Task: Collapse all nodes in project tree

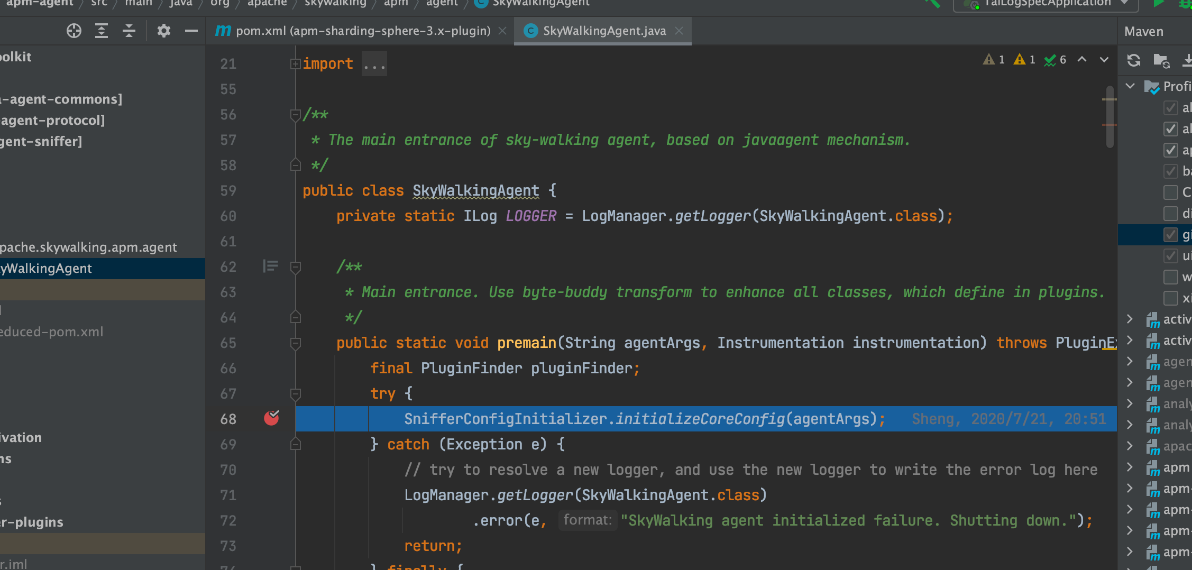Action: (129, 31)
